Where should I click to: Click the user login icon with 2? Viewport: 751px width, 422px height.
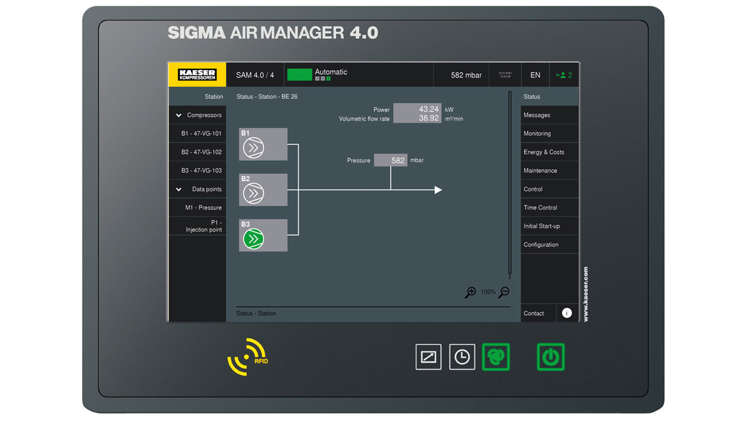(564, 75)
